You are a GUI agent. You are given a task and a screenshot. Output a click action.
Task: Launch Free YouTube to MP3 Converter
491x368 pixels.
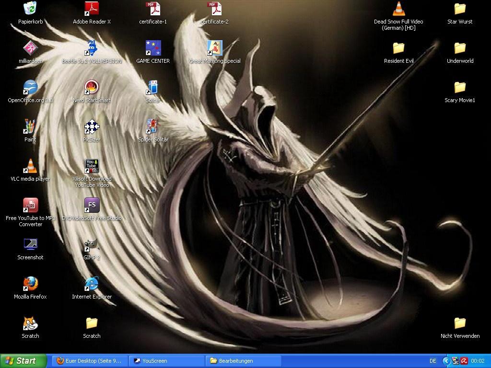coord(30,205)
